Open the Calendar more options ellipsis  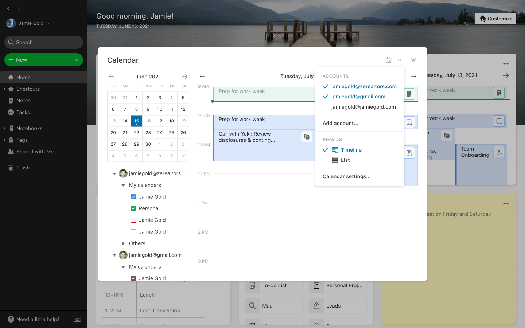[x=399, y=60]
